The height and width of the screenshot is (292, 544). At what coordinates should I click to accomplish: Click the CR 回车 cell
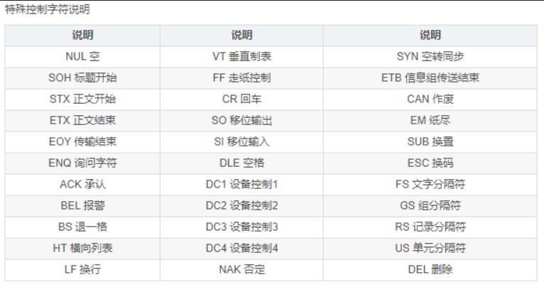click(241, 99)
